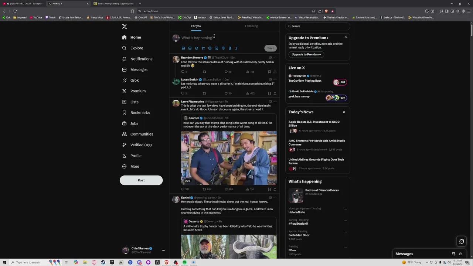
Task: Add a GIF in the composer
Action: [190, 48]
